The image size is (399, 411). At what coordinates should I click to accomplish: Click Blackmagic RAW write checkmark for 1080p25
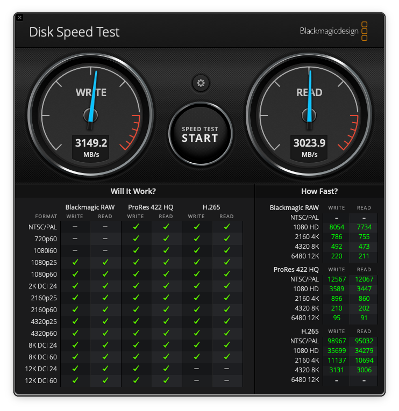(x=75, y=262)
